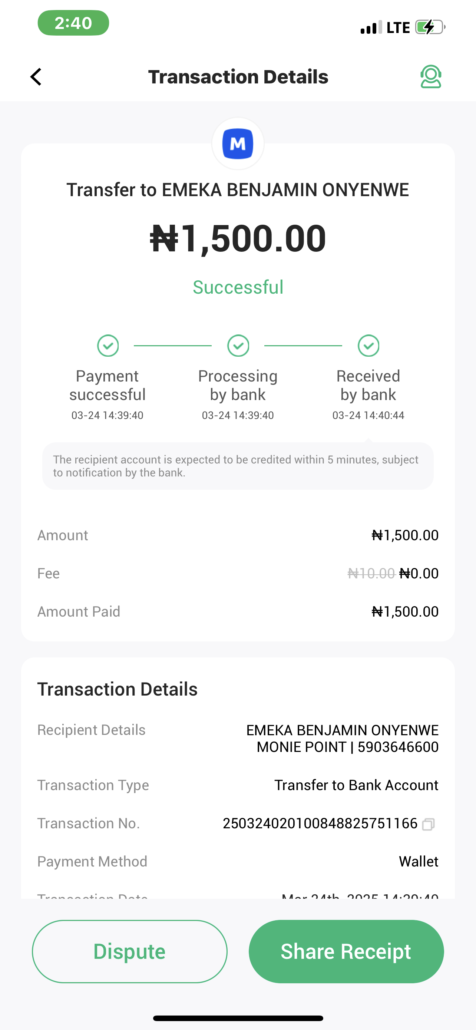Viewport: 476px width, 1030px height.
Task: Tap the recipient name and account details
Action: click(342, 738)
